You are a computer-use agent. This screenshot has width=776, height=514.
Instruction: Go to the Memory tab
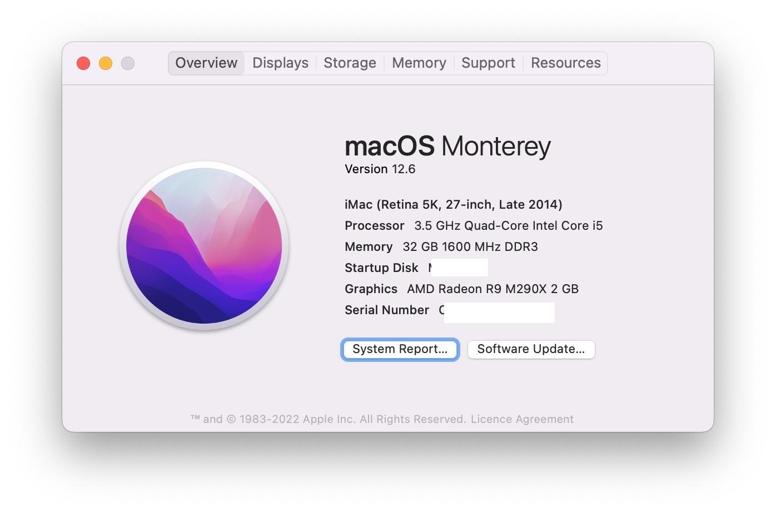[x=419, y=63]
